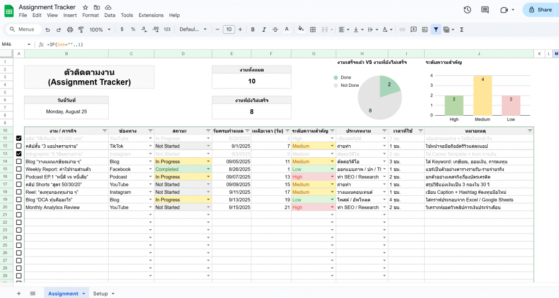Open channel dropdown for Podcast row
The width and height of the screenshot is (559, 298).
(x=151, y=177)
